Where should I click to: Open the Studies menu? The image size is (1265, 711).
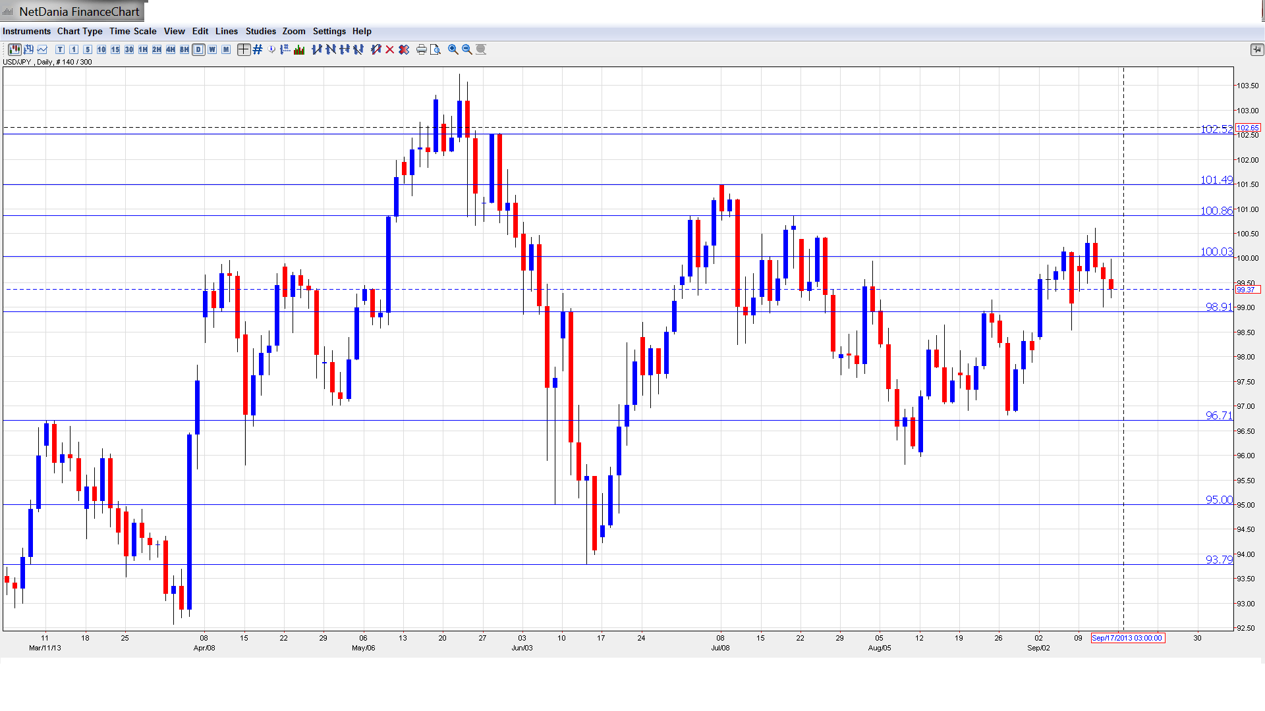pos(260,31)
